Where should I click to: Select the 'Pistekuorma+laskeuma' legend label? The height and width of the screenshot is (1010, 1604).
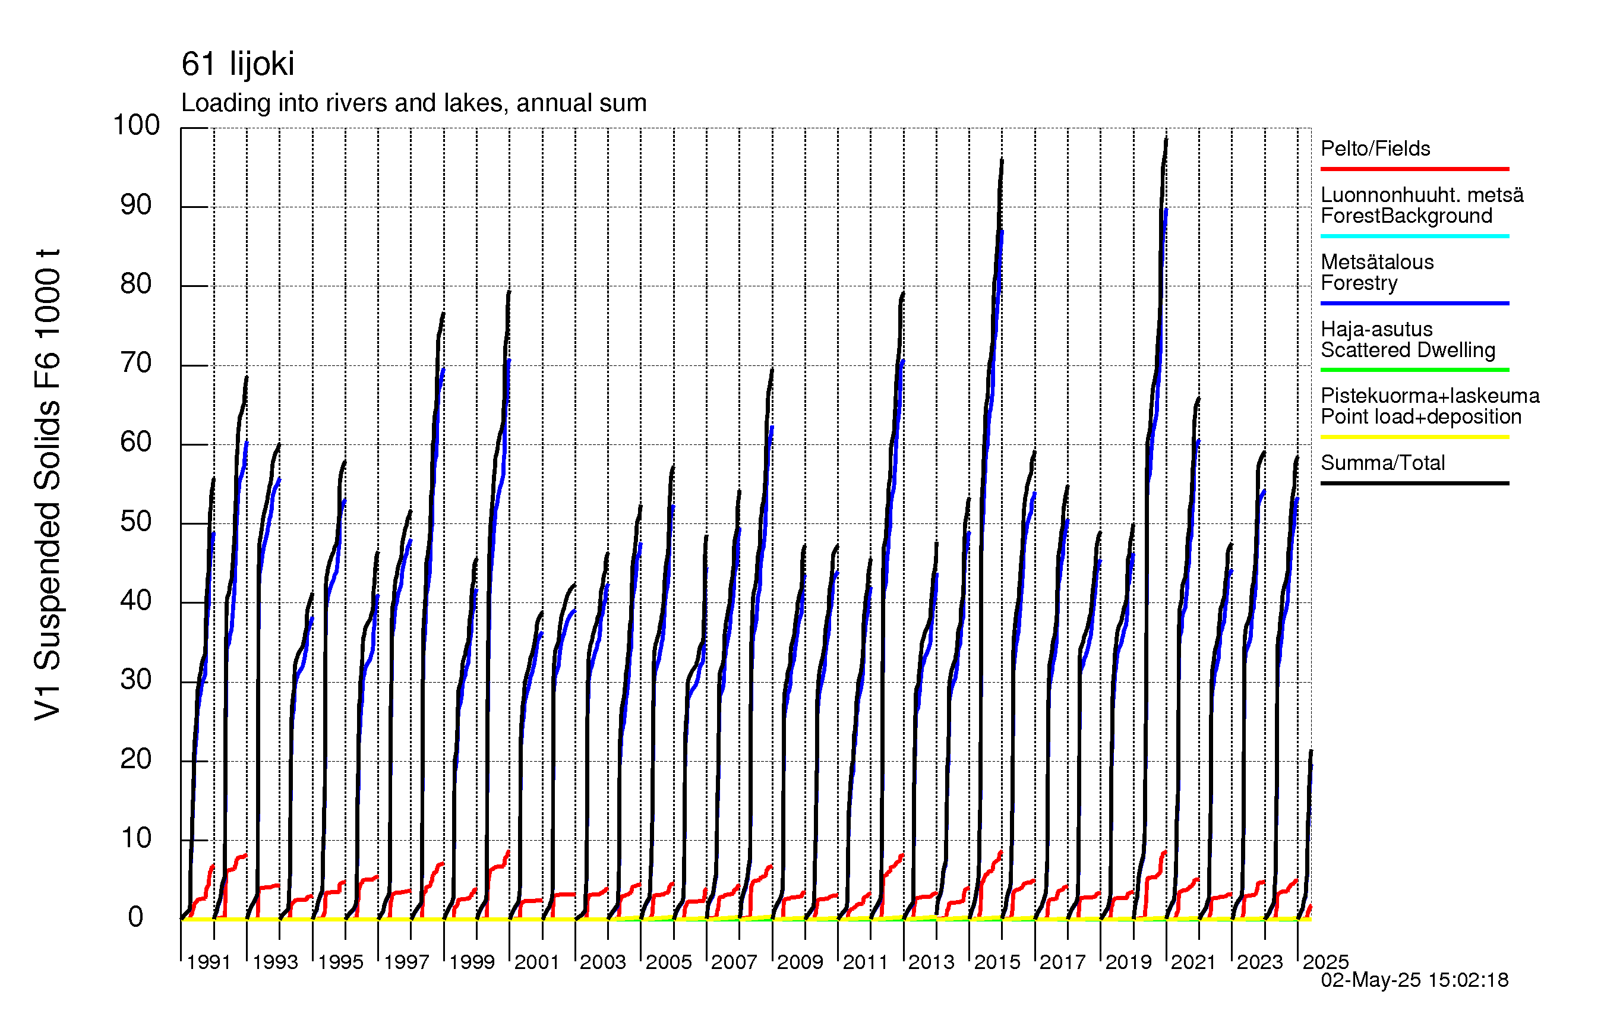[x=1430, y=396]
